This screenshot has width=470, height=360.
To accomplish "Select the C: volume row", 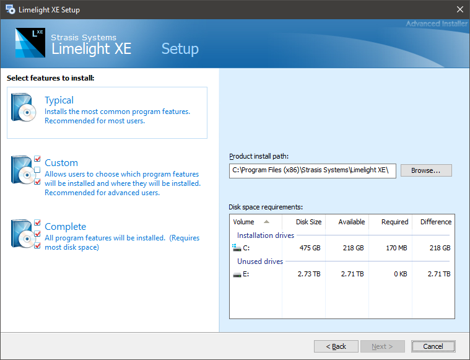I will (342, 248).
